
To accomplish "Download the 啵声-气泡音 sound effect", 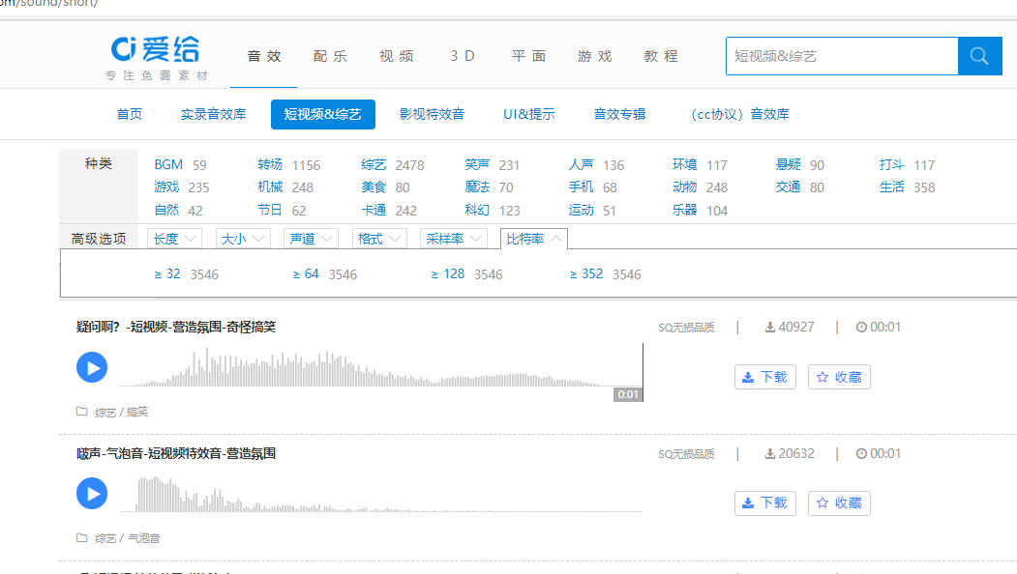I will tap(764, 502).
